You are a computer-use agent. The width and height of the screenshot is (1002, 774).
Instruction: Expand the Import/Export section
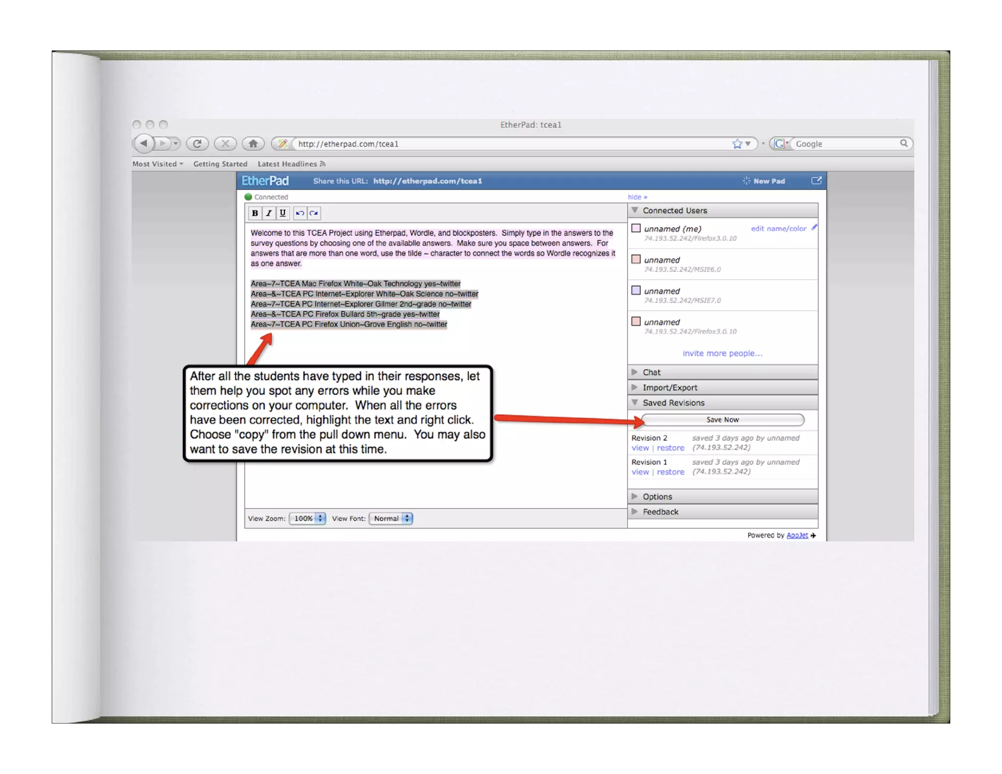click(x=669, y=387)
